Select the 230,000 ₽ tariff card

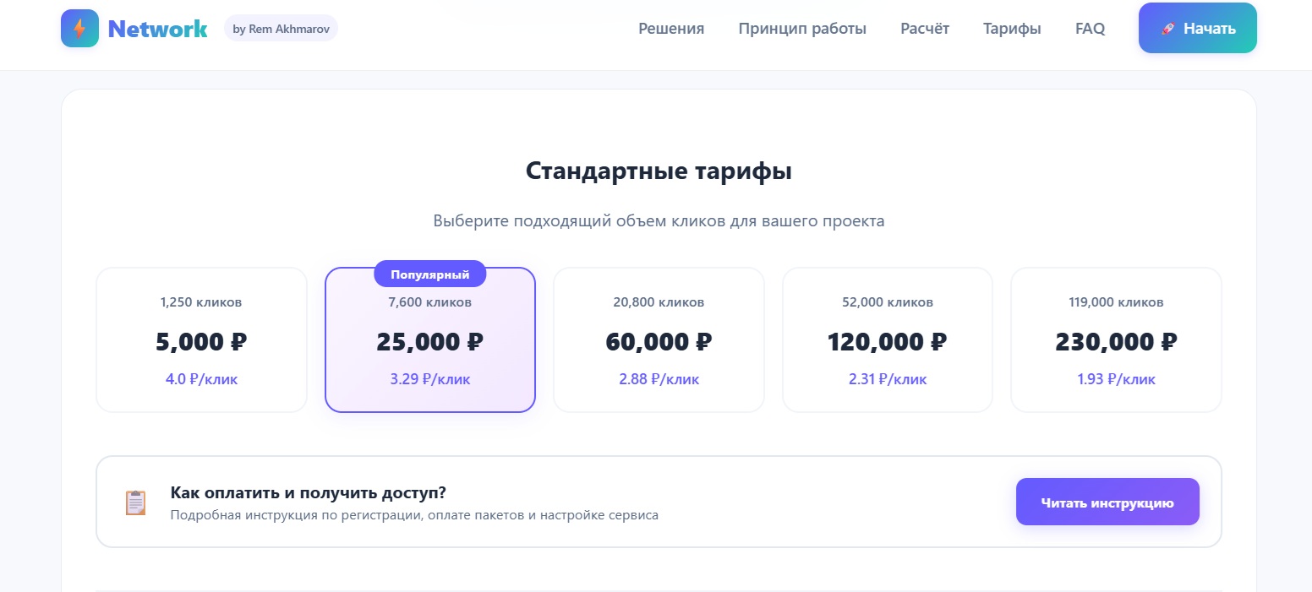1116,340
